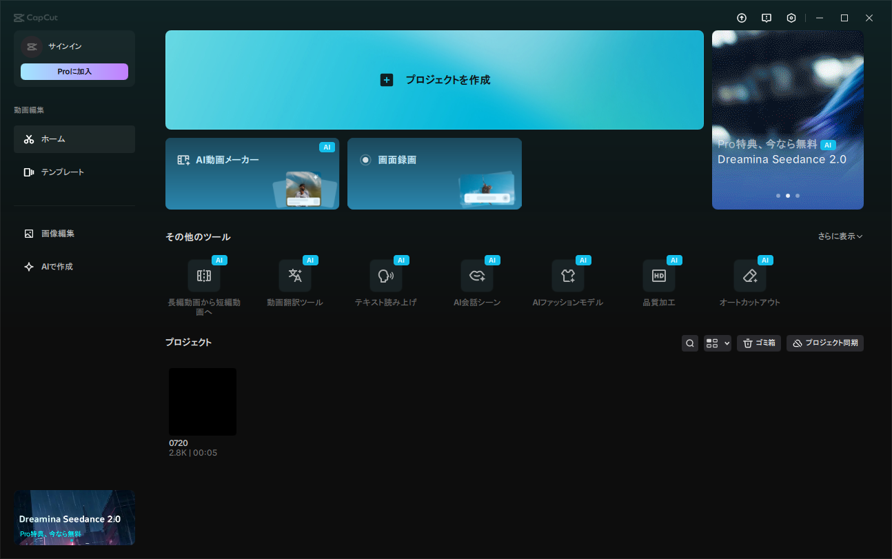The width and height of the screenshot is (892, 559).
Task: Open the ゴミ箱 trash button
Action: [759, 343]
